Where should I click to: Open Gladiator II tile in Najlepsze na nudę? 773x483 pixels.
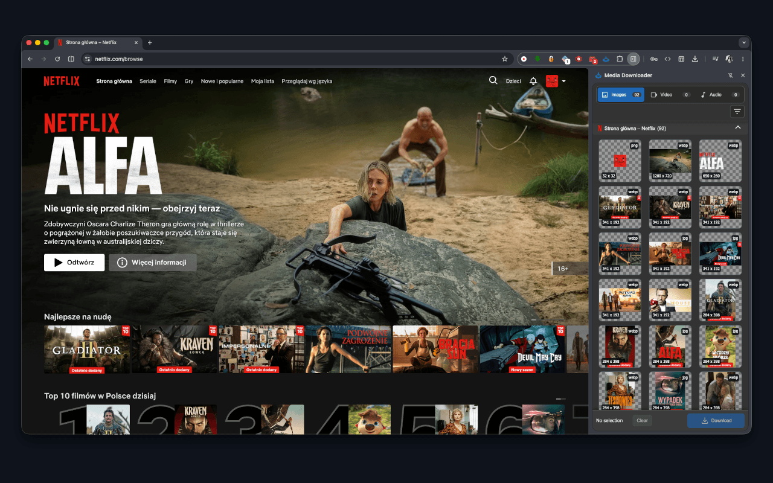click(87, 350)
